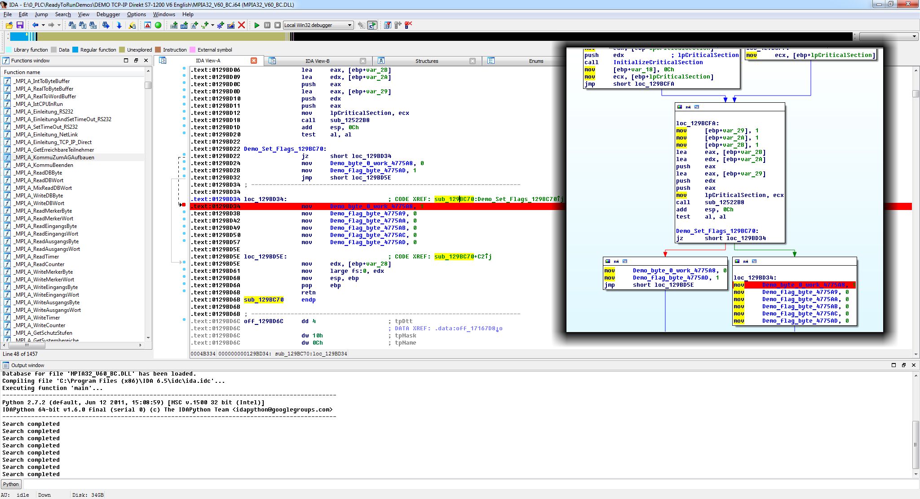The height and width of the screenshot is (499, 920).
Task: Open forward-navigation history dropdown arrow
Action: click(x=59, y=25)
